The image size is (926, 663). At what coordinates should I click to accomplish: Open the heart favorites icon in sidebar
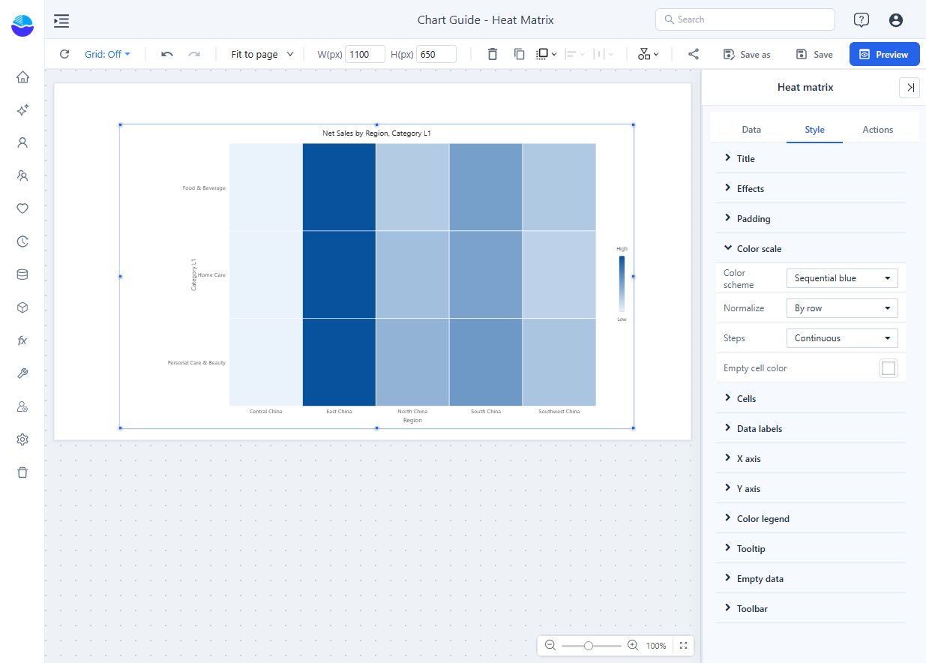pos(22,208)
